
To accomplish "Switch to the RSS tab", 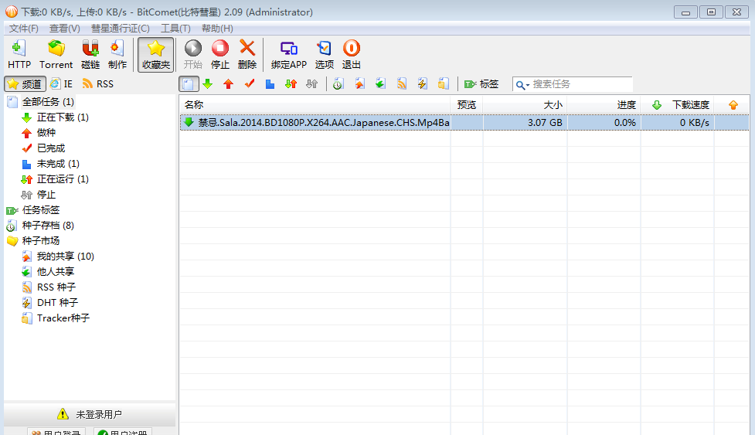I will click(97, 83).
